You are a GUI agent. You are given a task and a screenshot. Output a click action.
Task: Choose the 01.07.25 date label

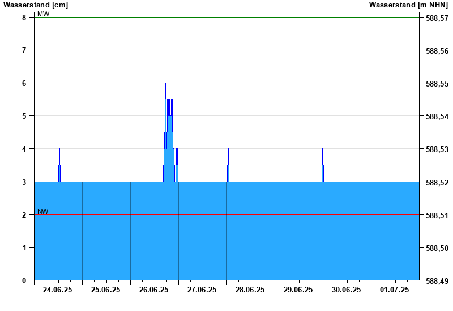395,290
